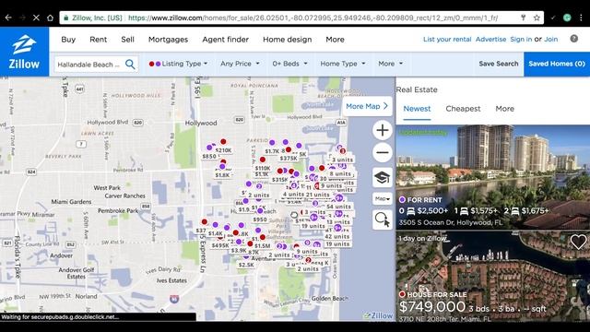Click the 54 units map marker
This screenshot has width=590, height=332.
click(338, 207)
